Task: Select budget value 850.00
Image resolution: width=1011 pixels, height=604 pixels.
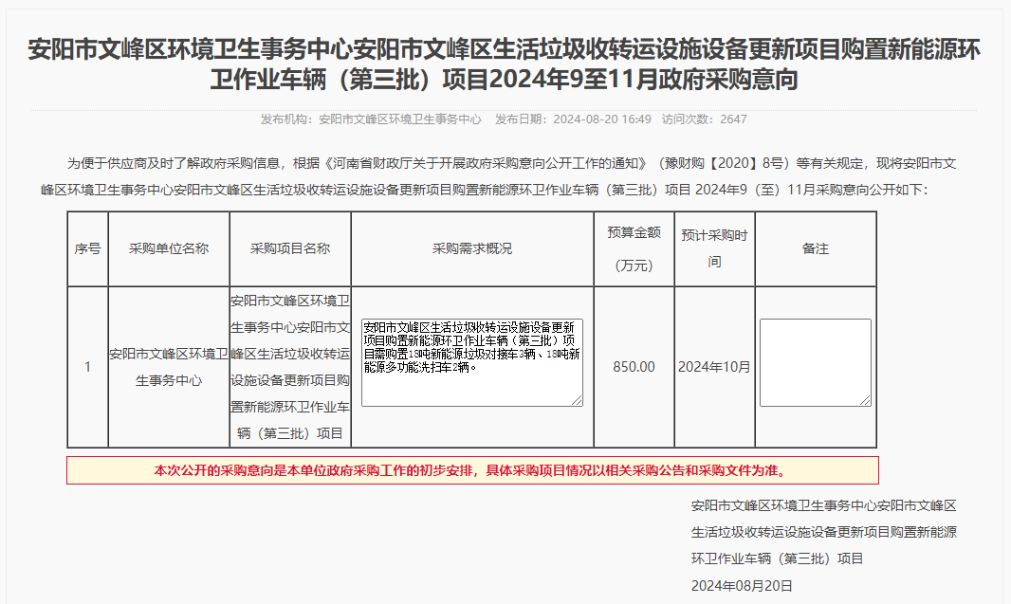Action: (x=634, y=367)
